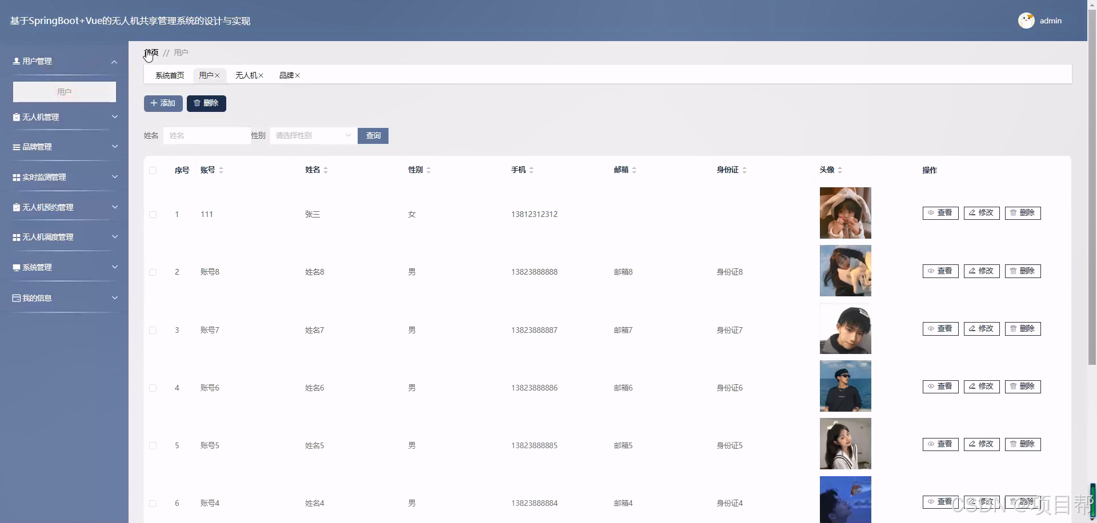Sort by 手机 column arrows
This screenshot has height=523, width=1097.
pyautogui.click(x=531, y=170)
